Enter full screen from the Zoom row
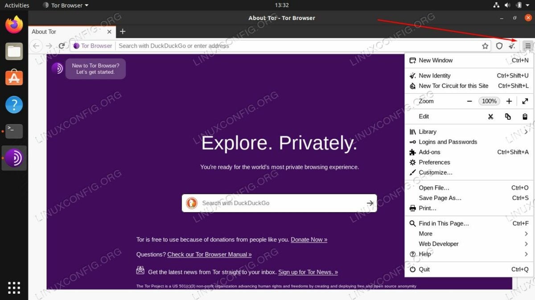The image size is (535, 300). pos(525,101)
